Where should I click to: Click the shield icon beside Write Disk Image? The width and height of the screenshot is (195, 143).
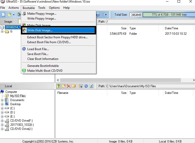[x=24, y=30]
